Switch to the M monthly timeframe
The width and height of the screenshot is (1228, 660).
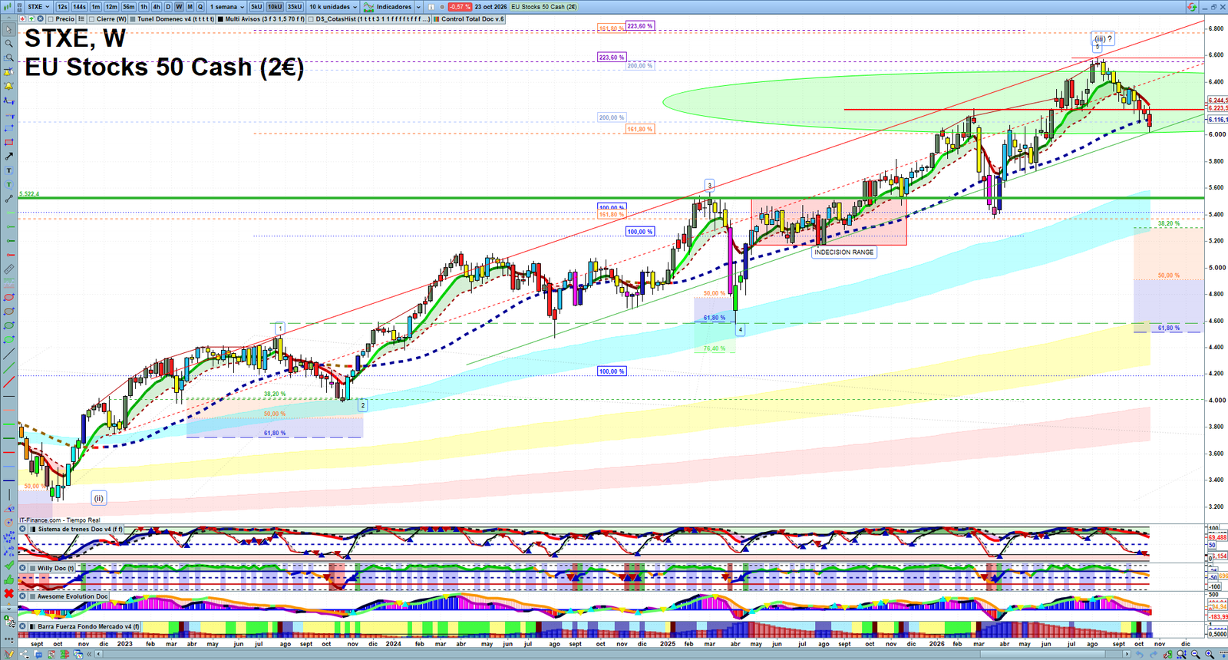[190, 7]
